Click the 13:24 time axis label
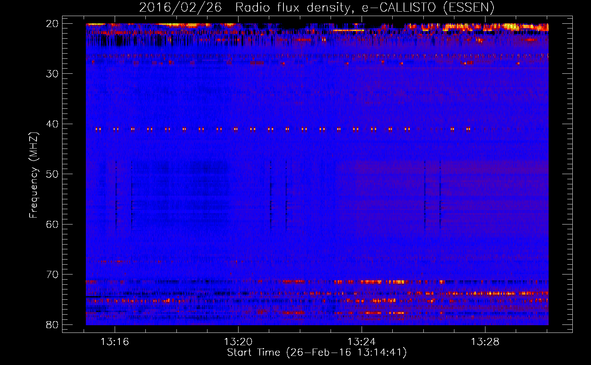The height and width of the screenshot is (365, 591). (362, 342)
